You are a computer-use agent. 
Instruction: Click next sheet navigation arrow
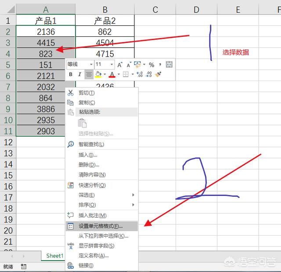point(23,256)
